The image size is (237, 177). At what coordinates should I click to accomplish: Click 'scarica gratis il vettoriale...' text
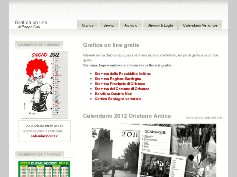tap(44, 131)
